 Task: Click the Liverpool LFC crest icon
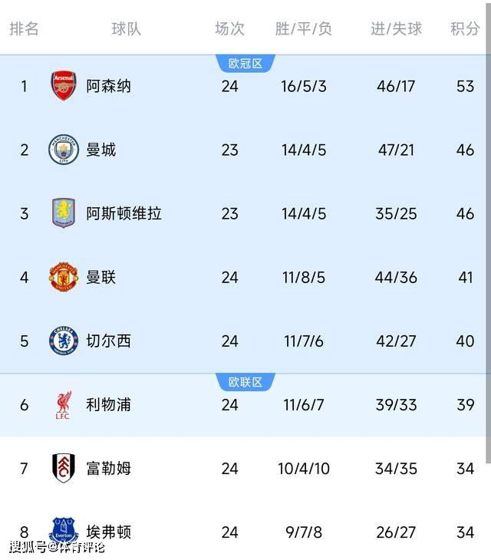click(64, 404)
